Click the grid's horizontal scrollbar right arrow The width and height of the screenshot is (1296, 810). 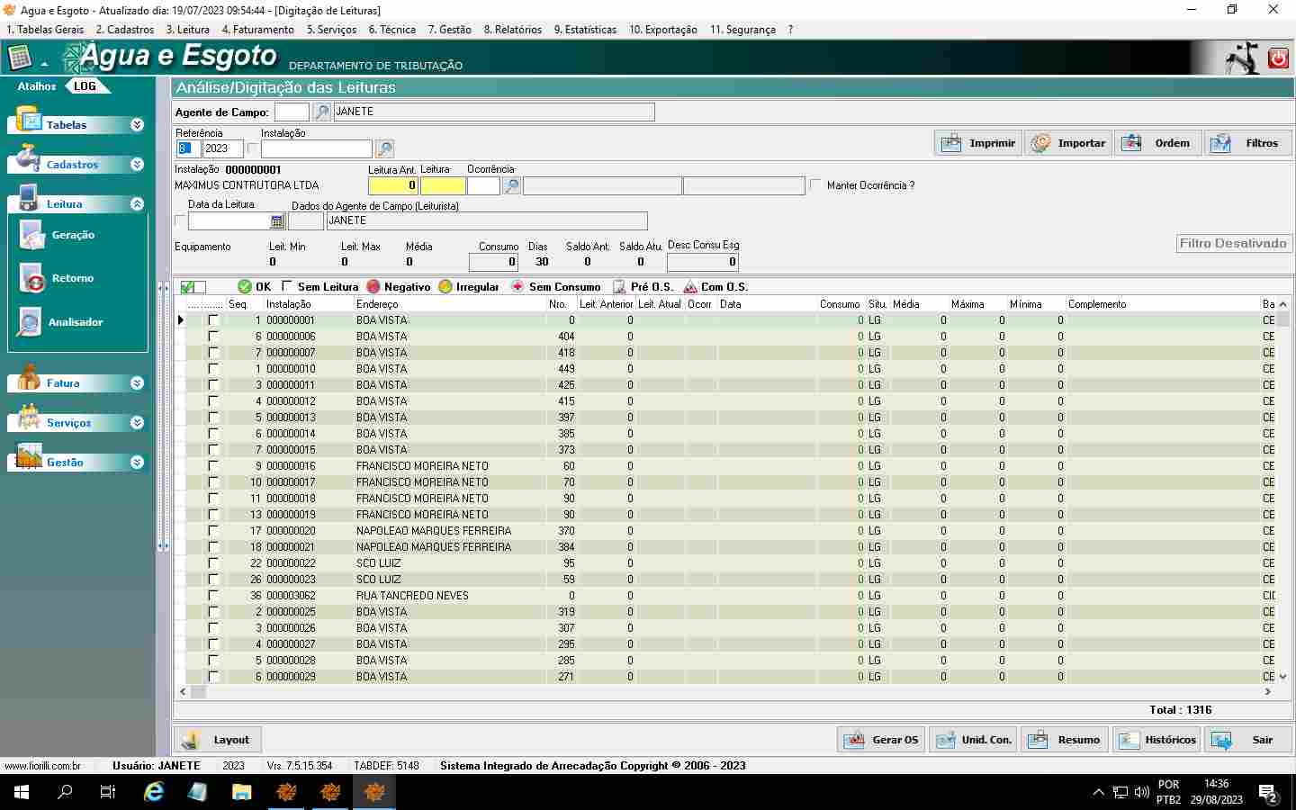coord(1268,692)
